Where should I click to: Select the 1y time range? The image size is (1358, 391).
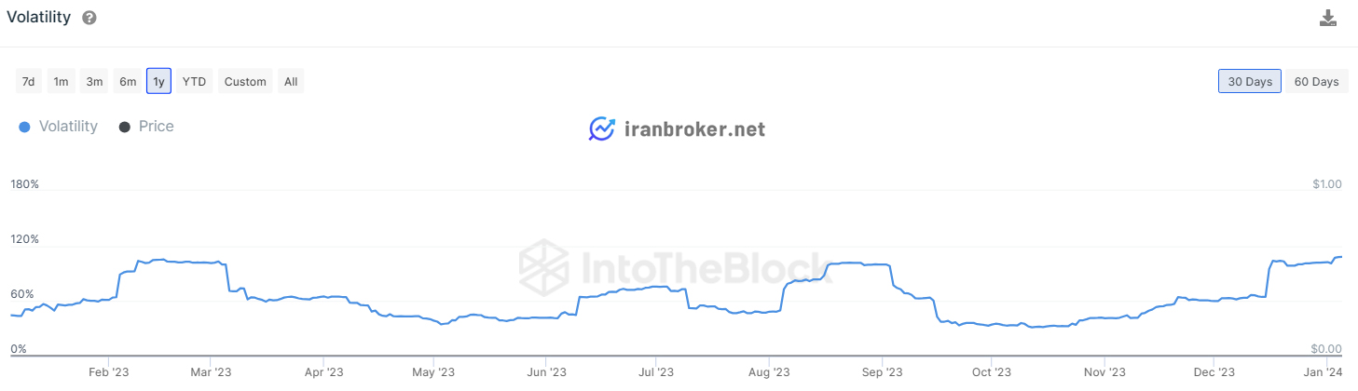158,81
